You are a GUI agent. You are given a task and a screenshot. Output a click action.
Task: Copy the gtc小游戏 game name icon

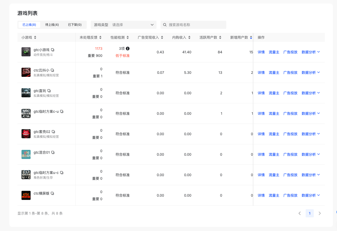[x=53, y=50]
